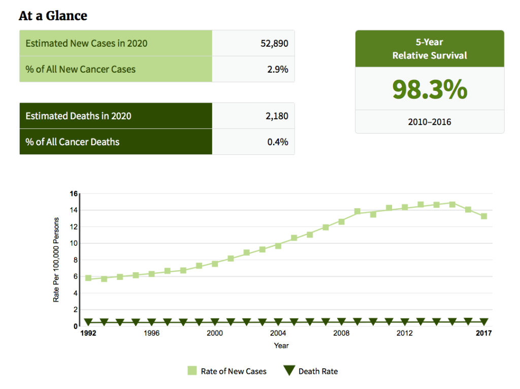
Task: Select the 2017 new cases square marker
Action: [x=484, y=216]
